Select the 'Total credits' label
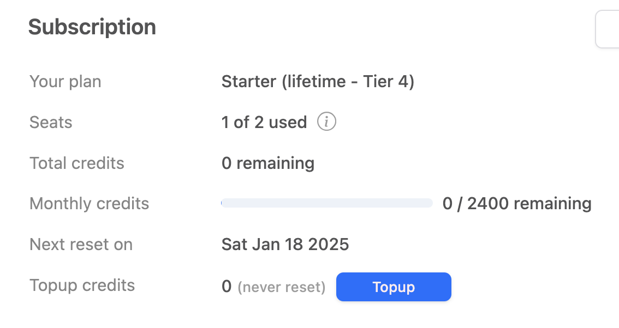 (77, 163)
